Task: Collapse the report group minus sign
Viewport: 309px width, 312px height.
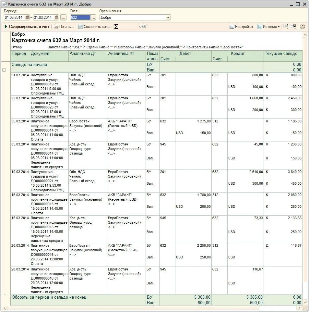Action: (4, 70)
